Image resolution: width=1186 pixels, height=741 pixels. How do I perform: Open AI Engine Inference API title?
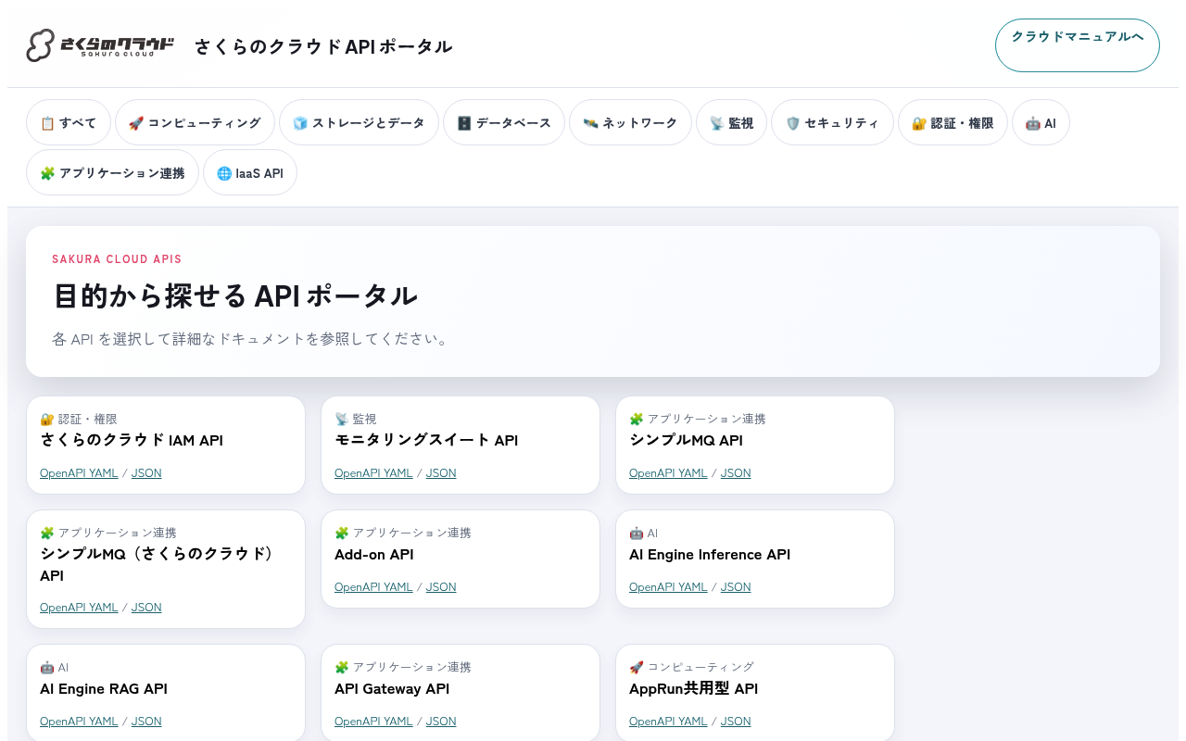point(710,554)
